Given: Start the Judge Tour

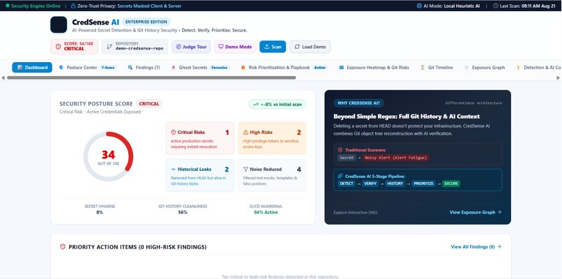Looking at the screenshot, I should click(191, 47).
